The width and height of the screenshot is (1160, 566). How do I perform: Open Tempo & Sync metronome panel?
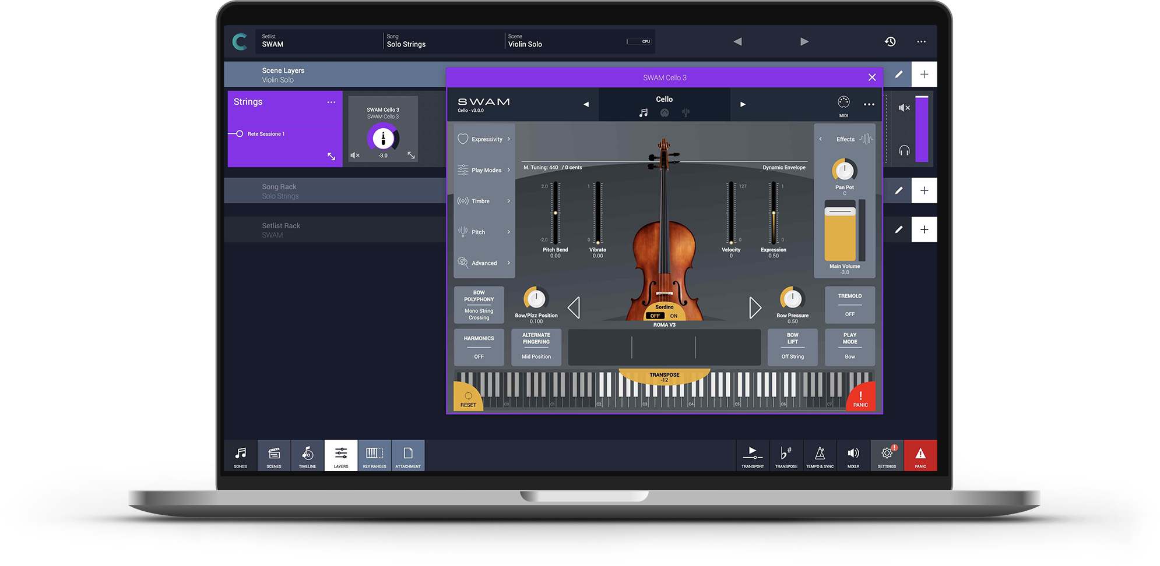tap(820, 457)
